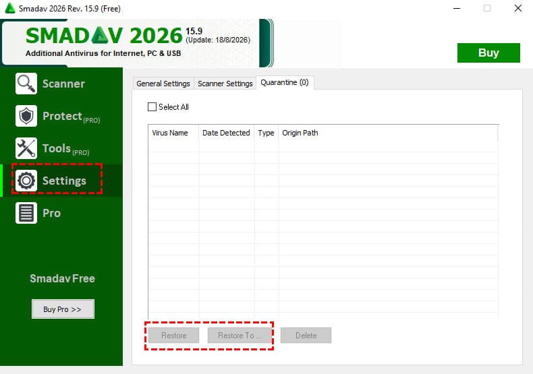This screenshot has height=374, width=533.
Task: Click the Update: 18/8/2026 version text
Action: [x=218, y=40]
